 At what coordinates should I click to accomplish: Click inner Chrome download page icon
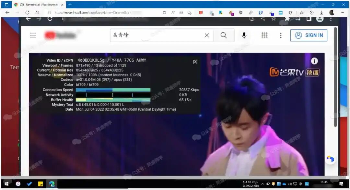point(252,19)
